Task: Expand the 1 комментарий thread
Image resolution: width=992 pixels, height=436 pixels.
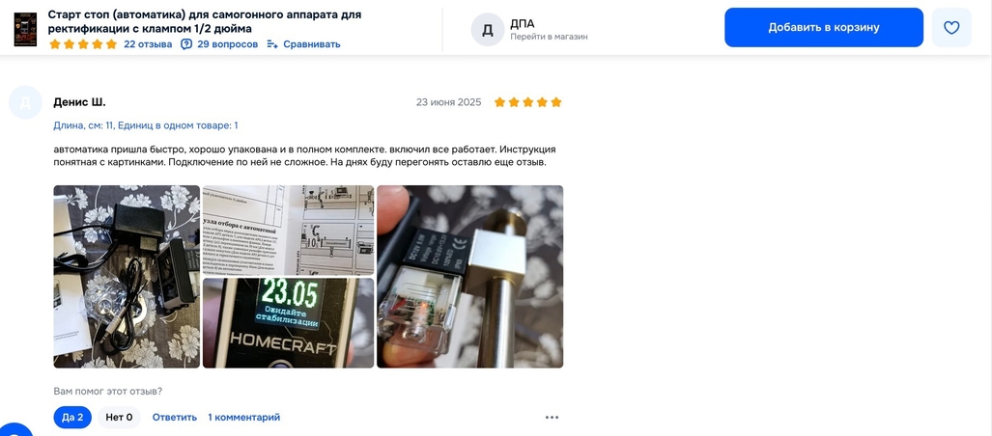Action: pyautogui.click(x=243, y=417)
